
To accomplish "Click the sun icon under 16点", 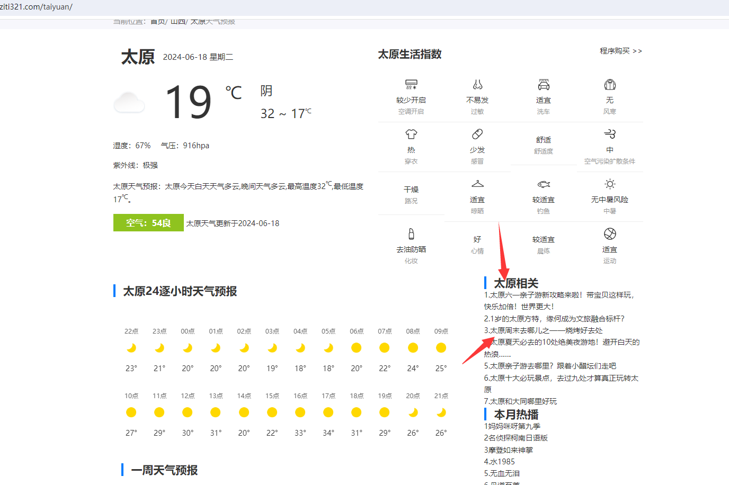I will click(300, 412).
